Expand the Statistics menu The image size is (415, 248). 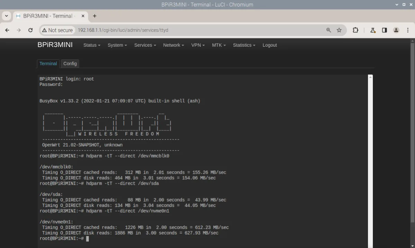(x=244, y=45)
